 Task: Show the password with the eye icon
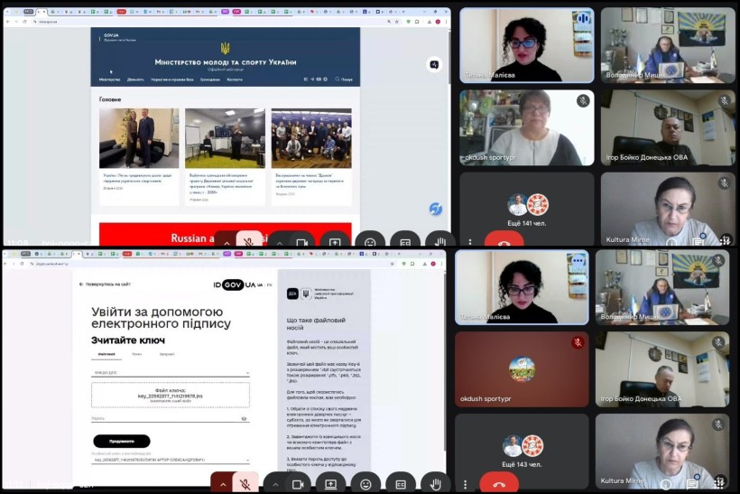click(x=244, y=419)
